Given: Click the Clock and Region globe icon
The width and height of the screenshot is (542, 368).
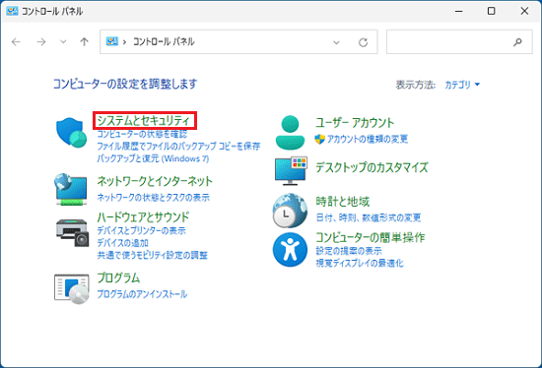Looking at the screenshot, I should click(x=290, y=211).
